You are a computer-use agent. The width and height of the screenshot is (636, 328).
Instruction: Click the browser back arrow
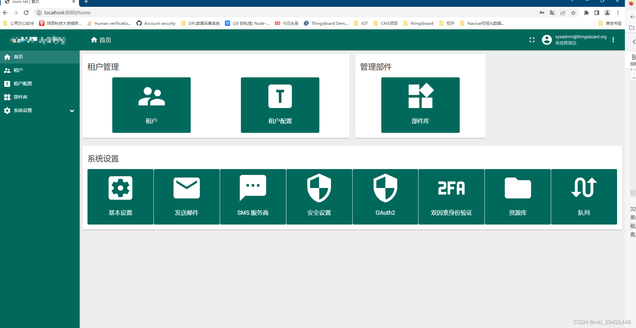point(5,13)
